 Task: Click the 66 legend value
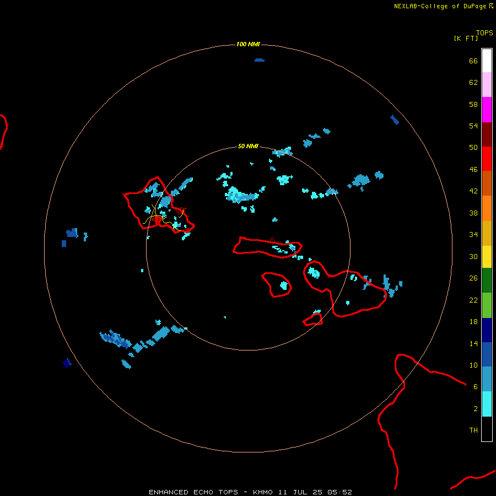pyautogui.click(x=473, y=61)
